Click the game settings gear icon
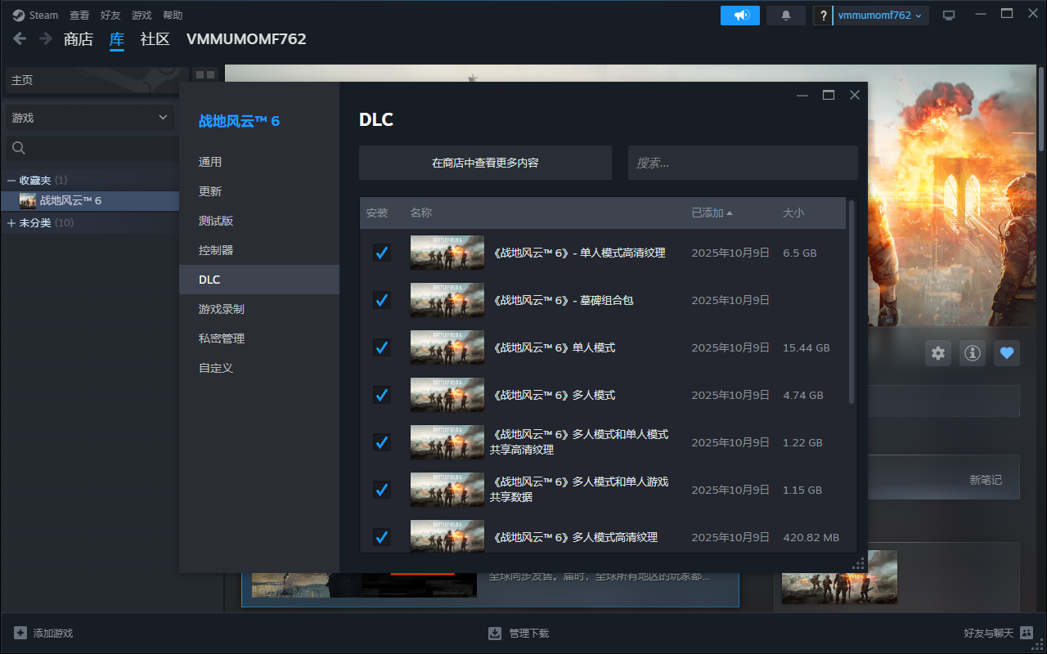Screen dimensions: 1047x654 938,353
